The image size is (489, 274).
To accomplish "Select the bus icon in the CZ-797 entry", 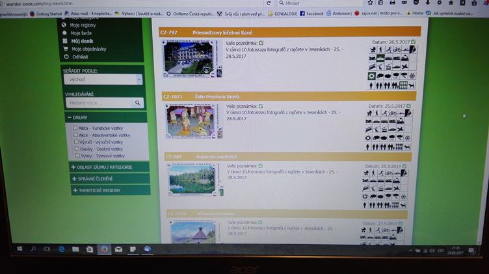I will 389,58.
